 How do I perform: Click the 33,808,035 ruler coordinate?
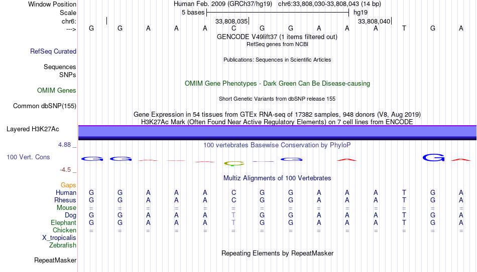(231, 21)
